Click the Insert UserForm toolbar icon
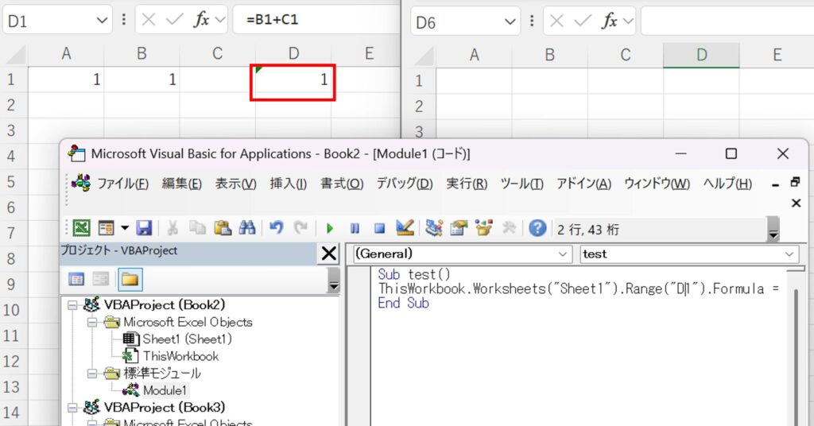 (x=107, y=228)
